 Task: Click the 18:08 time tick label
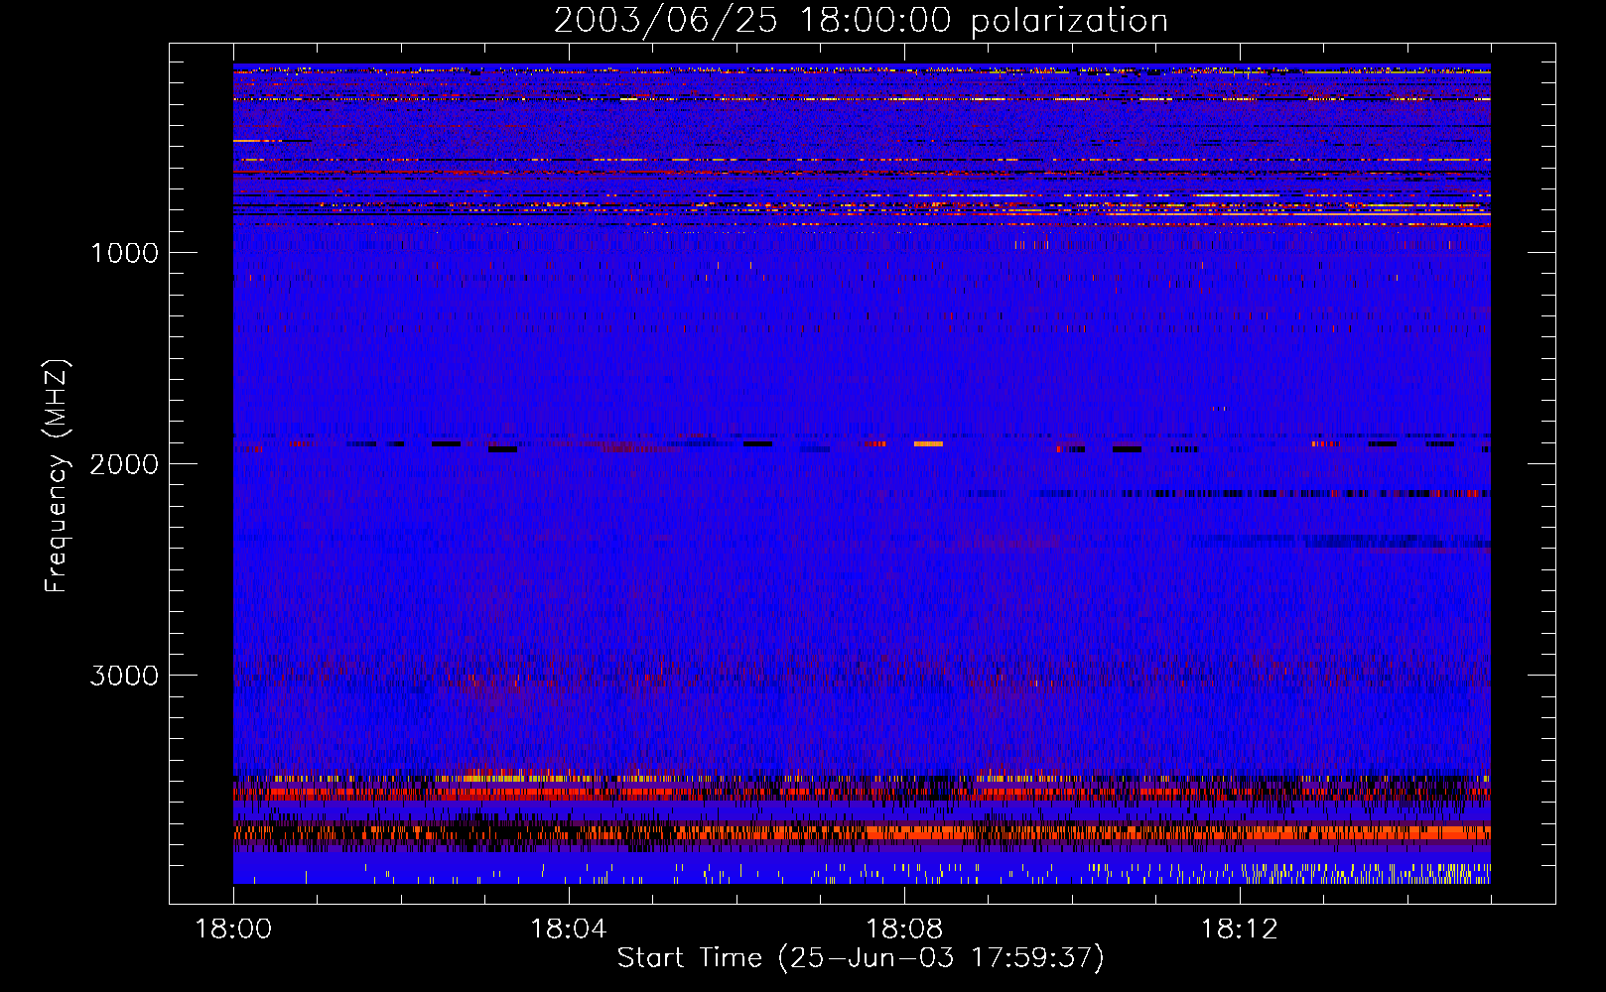(904, 930)
